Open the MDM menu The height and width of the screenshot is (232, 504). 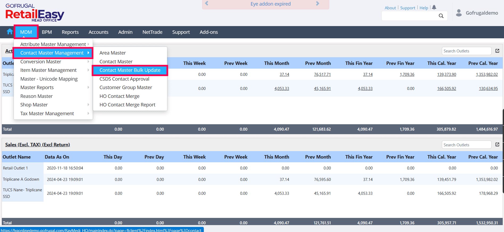point(26,32)
